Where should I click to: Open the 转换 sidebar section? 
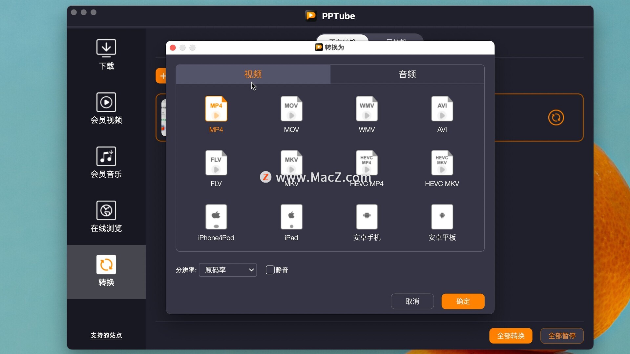click(106, 271)
